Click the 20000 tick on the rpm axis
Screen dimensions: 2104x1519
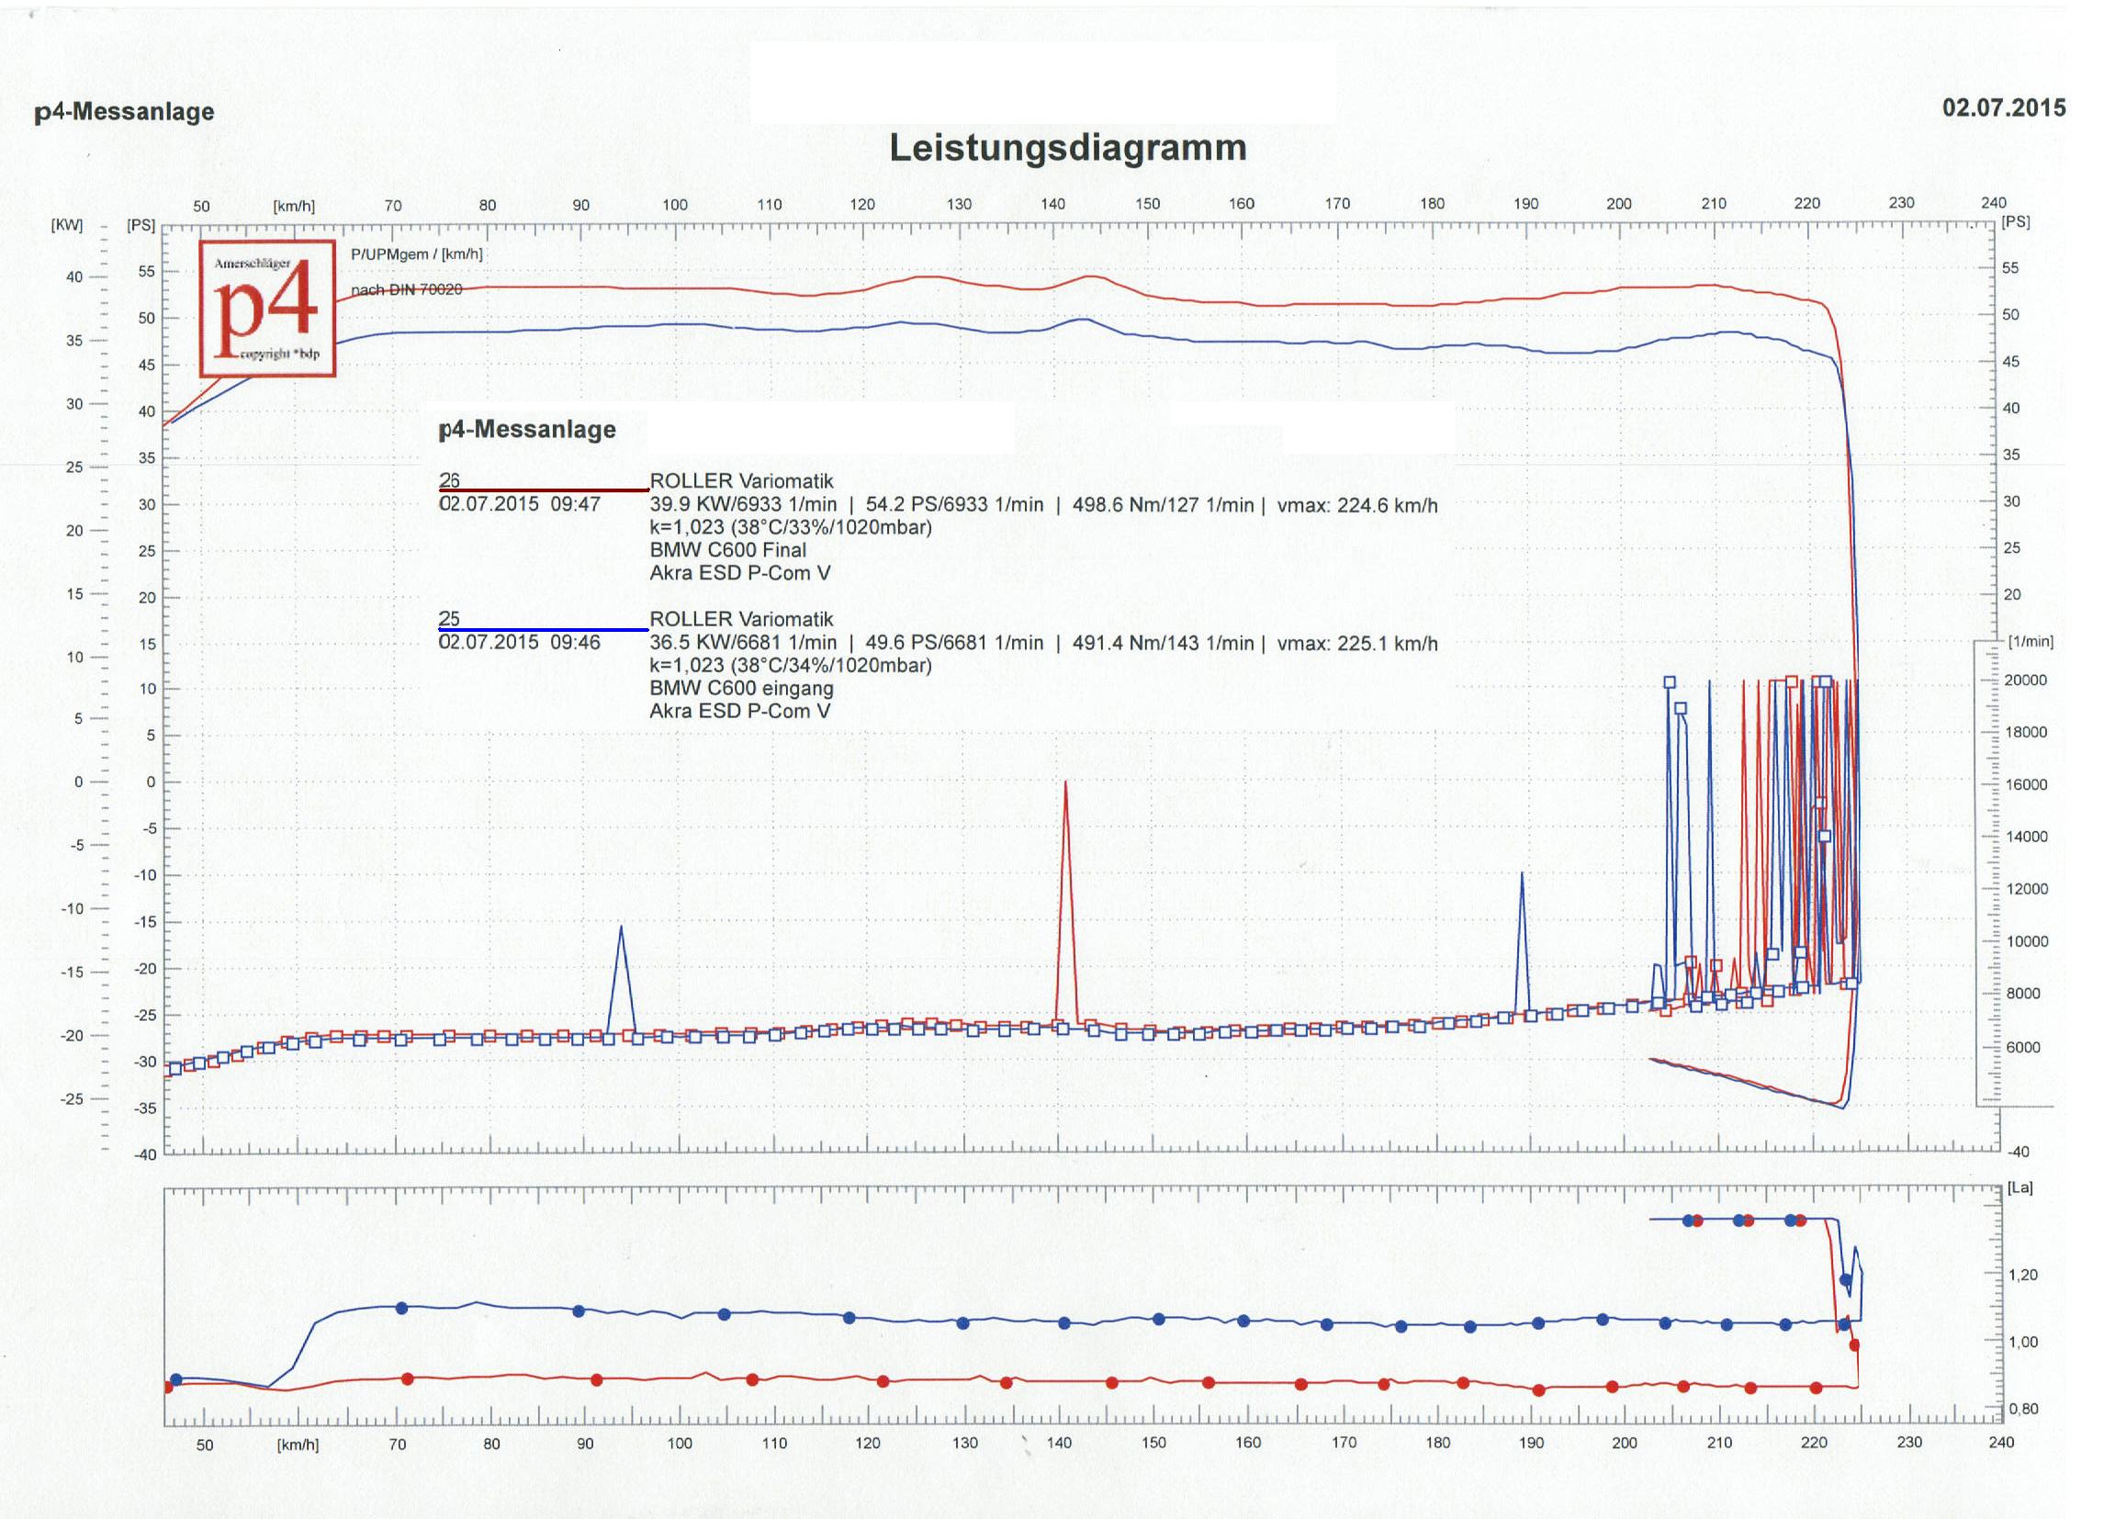(x=2024, y=681)
